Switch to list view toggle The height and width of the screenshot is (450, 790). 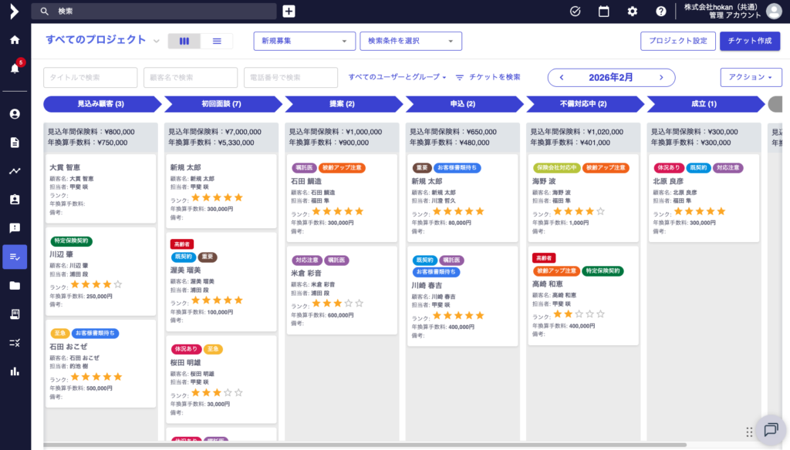(217, 41)
